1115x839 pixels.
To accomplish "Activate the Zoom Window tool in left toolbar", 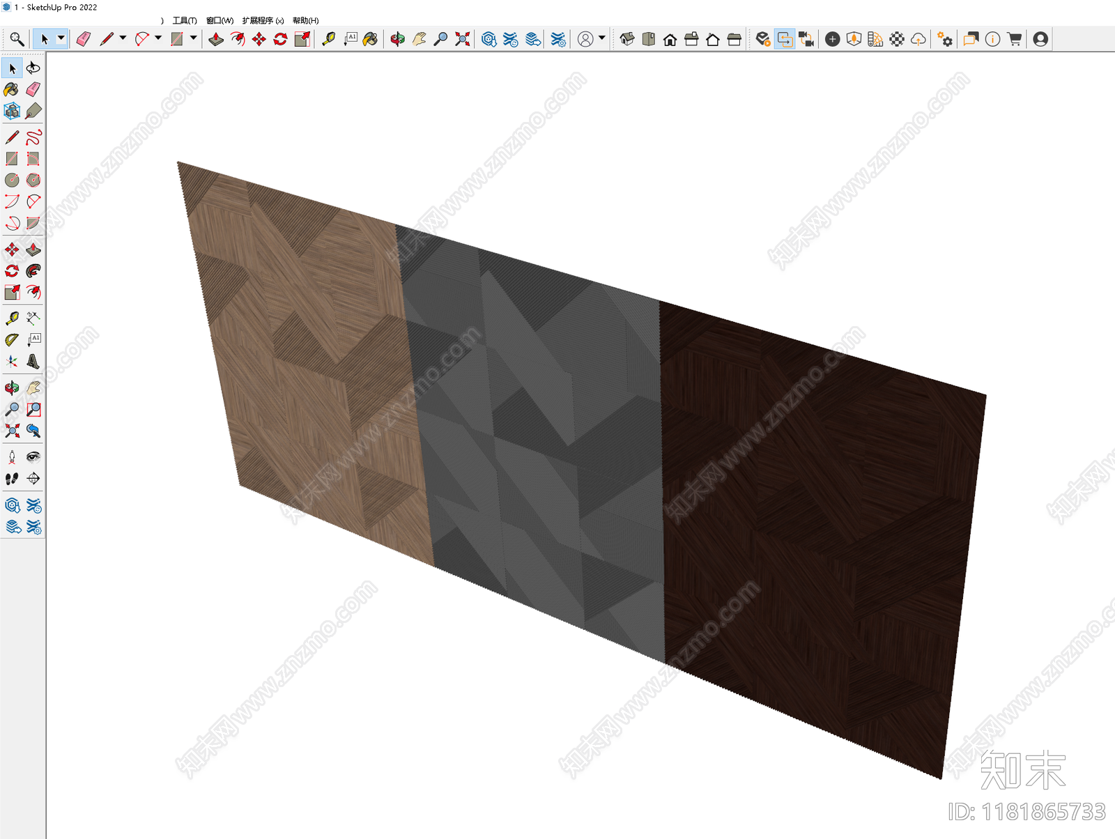I will [33, 409].
